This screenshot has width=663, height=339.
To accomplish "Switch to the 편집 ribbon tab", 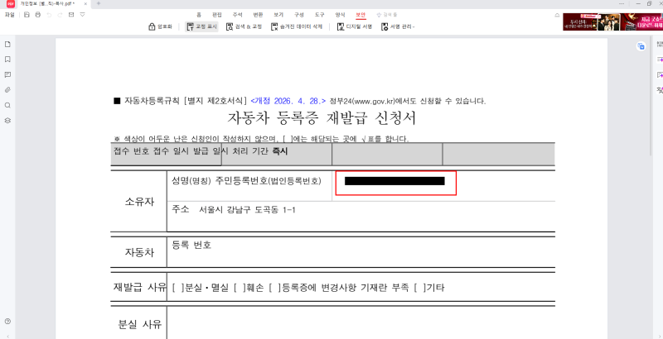I will 217,15.
